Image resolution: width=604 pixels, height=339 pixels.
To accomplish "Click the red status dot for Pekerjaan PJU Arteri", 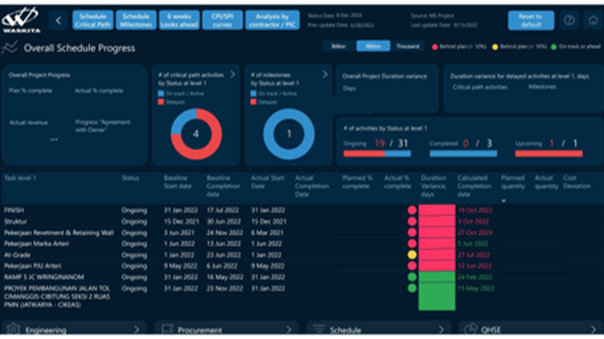I will tap(412, 266).
